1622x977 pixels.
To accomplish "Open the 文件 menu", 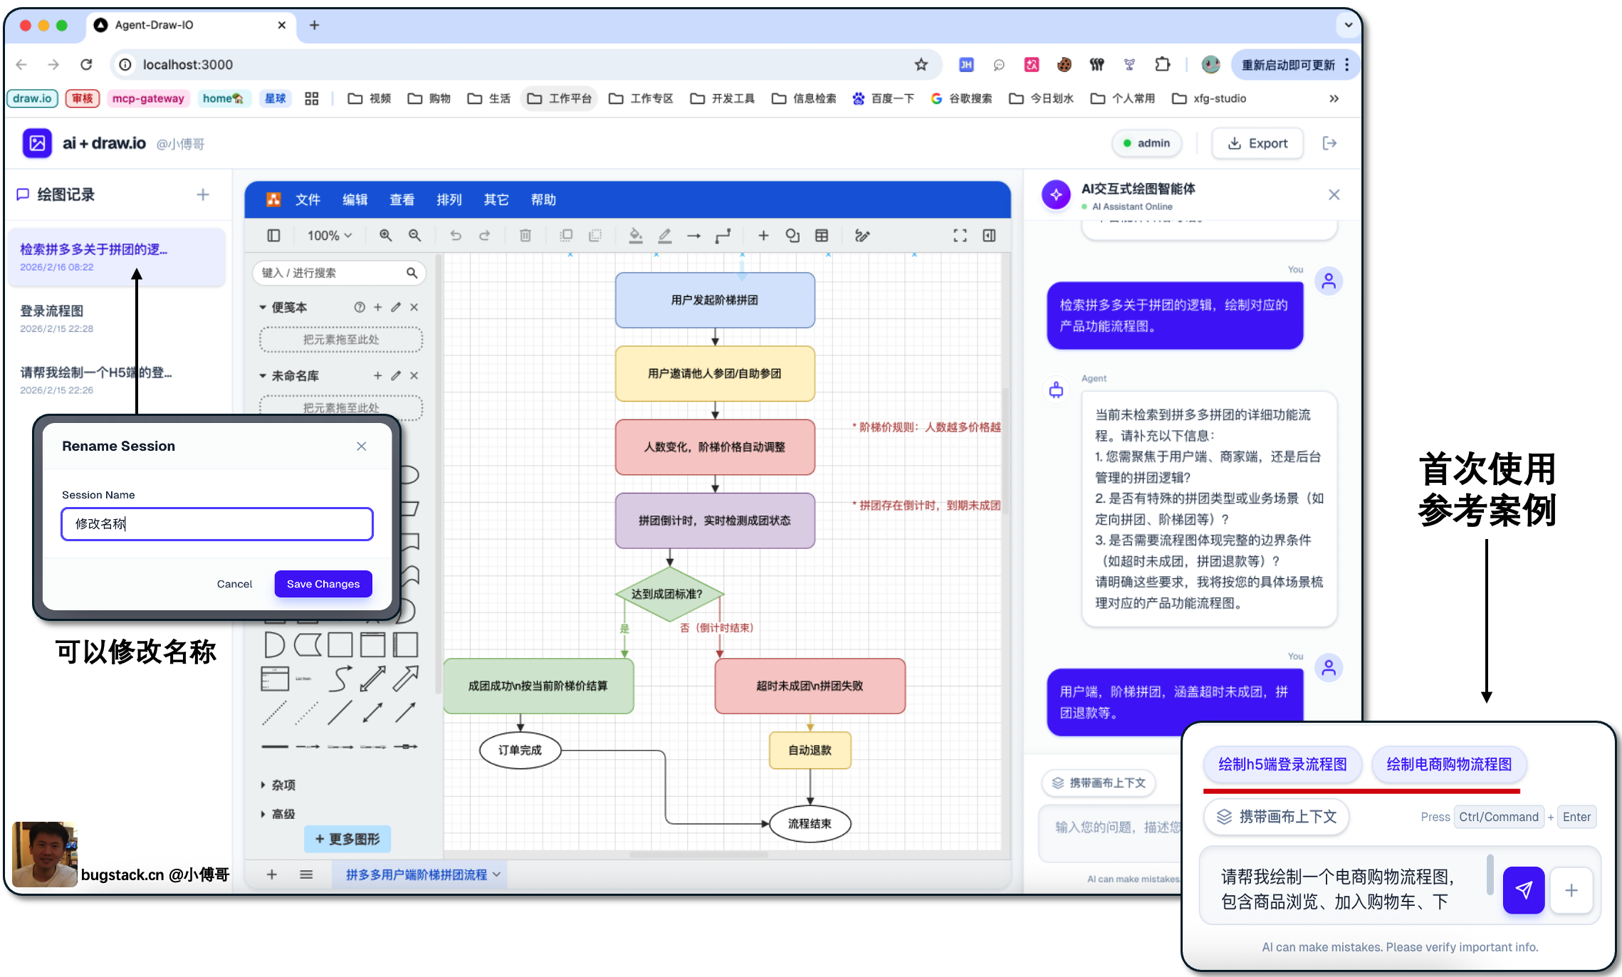I will pyautogui.click(x=308, y=200).
